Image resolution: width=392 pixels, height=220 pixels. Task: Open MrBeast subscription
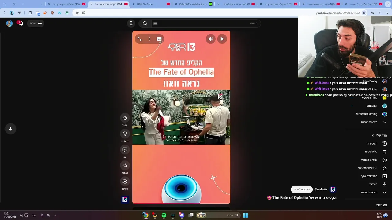point(377,106)
